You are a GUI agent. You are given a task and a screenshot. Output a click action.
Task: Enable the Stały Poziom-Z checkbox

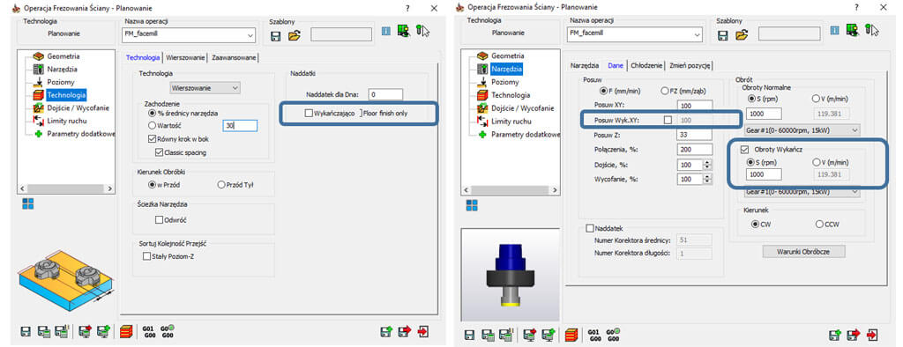pos(146,256)
